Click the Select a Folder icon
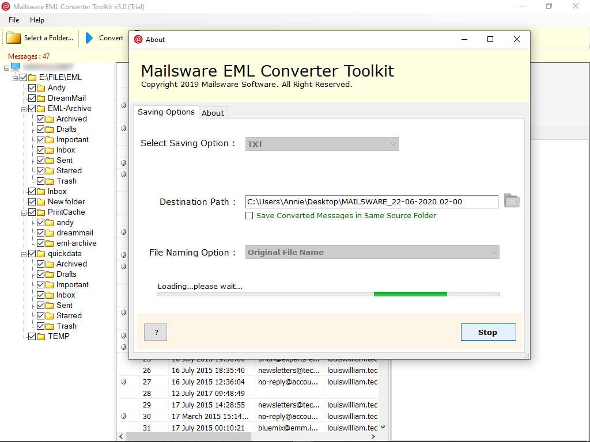Viewport: 590px width, 442px height. 13,37
